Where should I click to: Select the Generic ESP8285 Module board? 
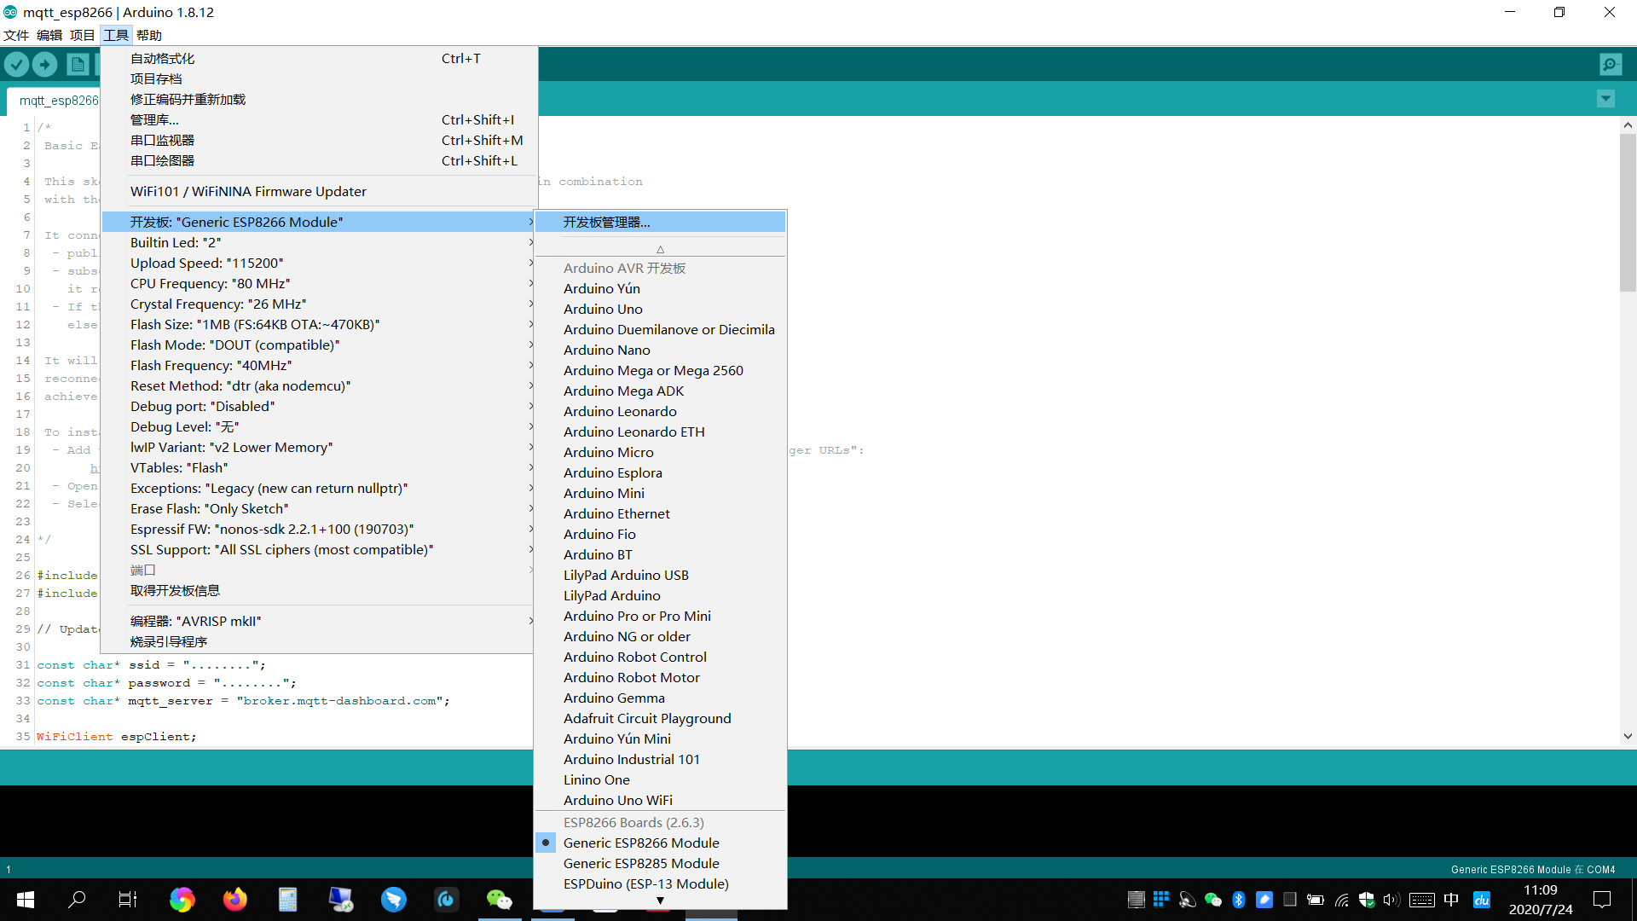coord(641,863)
